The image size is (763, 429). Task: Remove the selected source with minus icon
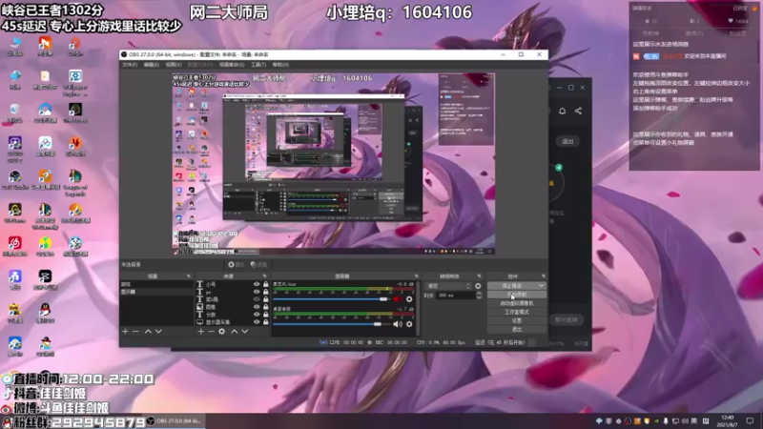(211, 331)
